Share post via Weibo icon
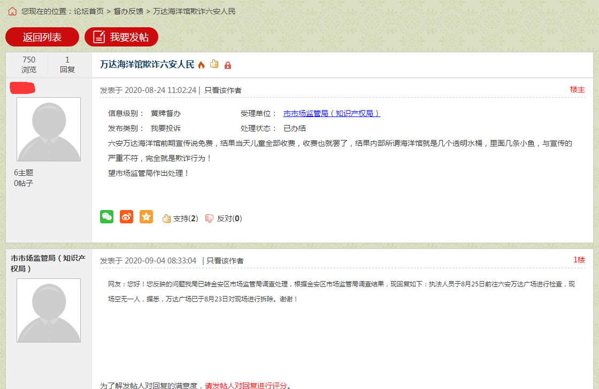The width and height of the screenshot is (599, 389). pos(126,217)
